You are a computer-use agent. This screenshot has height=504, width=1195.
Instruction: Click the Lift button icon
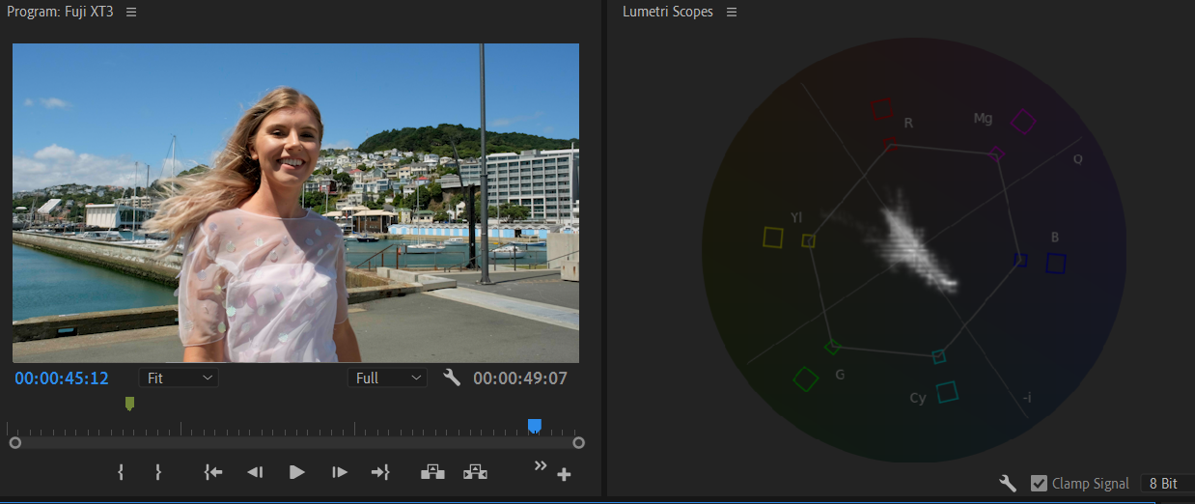(432, 472)
